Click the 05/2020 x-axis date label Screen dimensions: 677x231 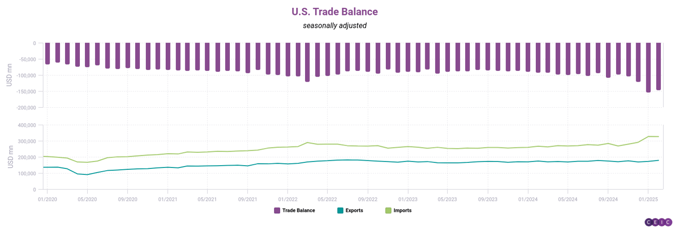(x=87, y=199)
